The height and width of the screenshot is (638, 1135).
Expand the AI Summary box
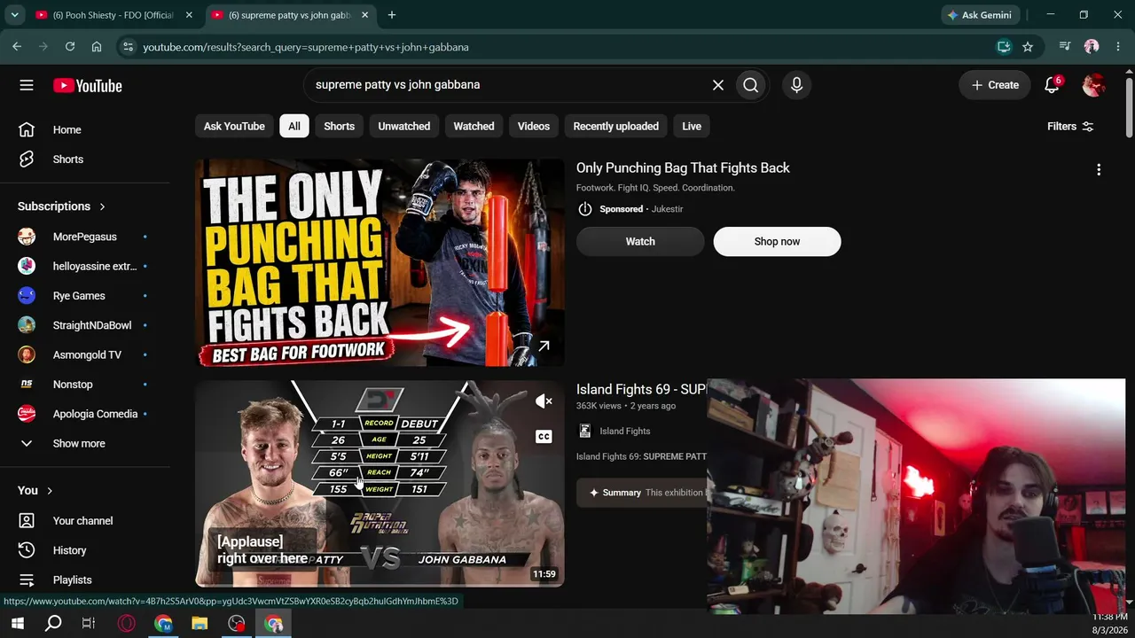[x=642, y=493]
